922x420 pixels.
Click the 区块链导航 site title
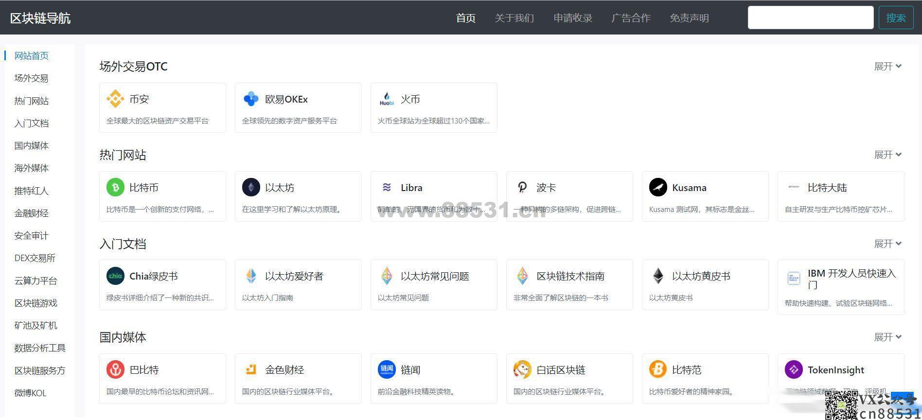pos(40,18)
